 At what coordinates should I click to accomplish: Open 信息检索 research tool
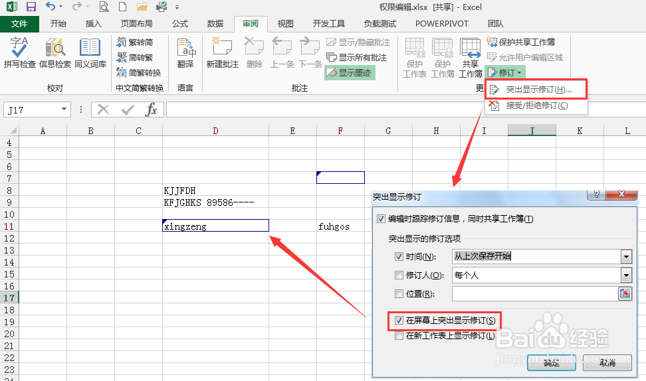54,52
